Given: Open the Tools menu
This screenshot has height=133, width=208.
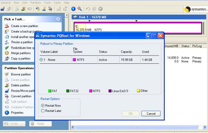Looking at the screenshot, I should (47, 3).
